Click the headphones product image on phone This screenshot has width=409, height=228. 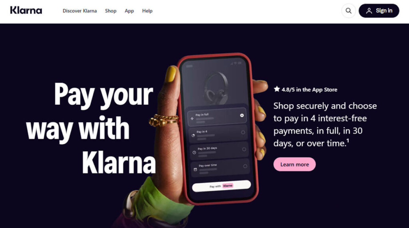click(216, 85)
